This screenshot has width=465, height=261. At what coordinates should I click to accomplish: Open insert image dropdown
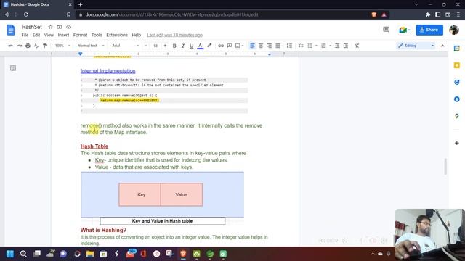tap(239, 46)
